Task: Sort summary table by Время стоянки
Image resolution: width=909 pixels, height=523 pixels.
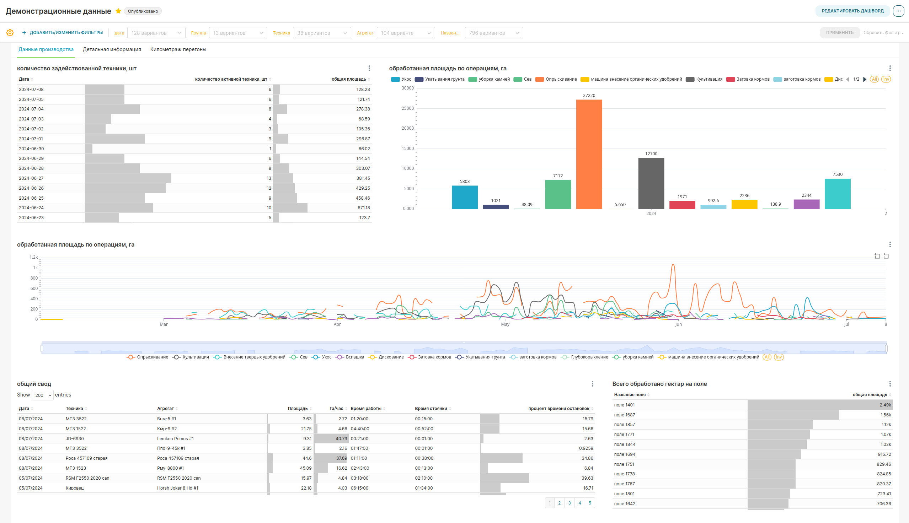Action: pyautogui.click(x=433, y=409)
